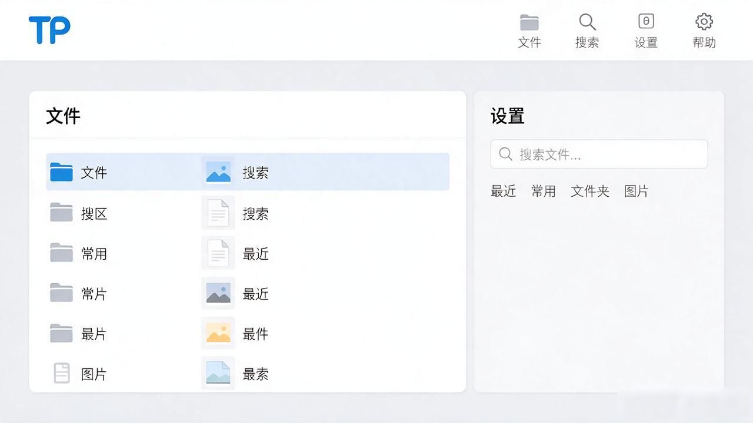753x423 pixels.
Task: Open 设置 in the top navigation bar
Action: coord(646,31)
